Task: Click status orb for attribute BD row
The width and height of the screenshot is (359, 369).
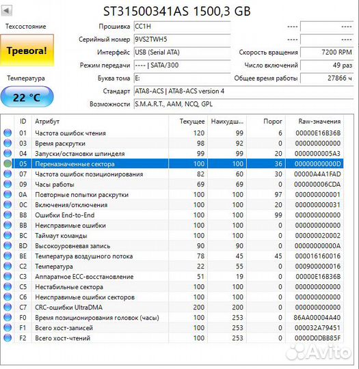Action: (x=8, y=246)
